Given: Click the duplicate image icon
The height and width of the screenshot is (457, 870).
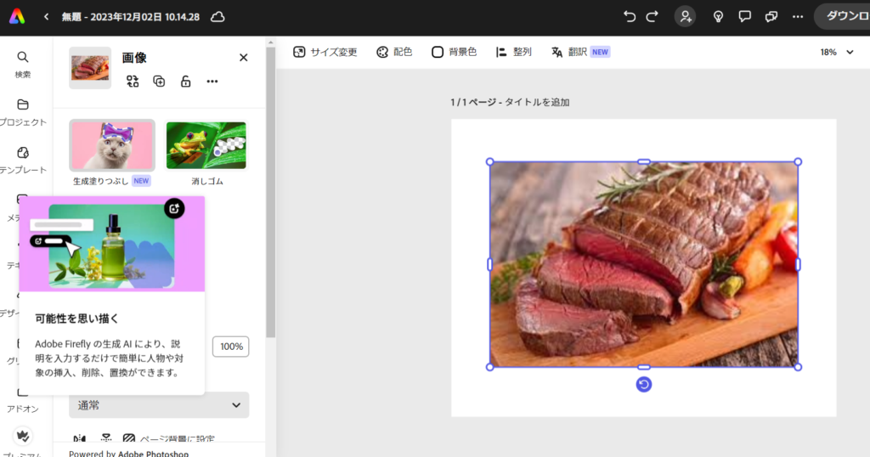Looking at the screenshot, I should coord(159,82).
